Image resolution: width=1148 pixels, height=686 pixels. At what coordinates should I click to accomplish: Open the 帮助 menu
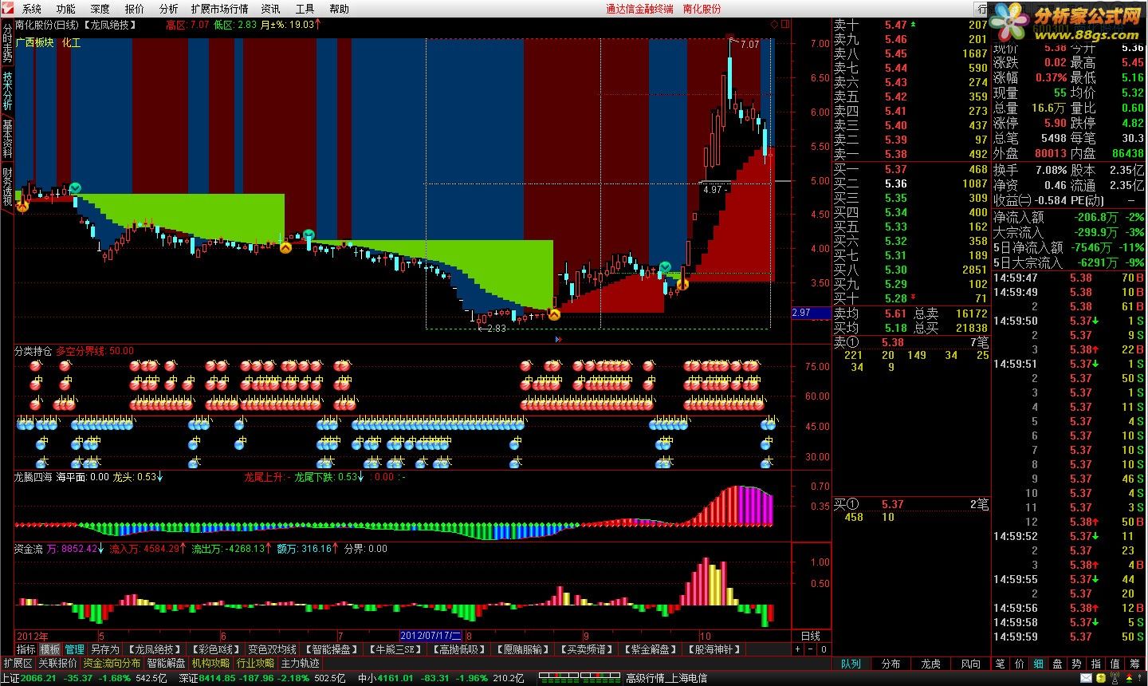(x=339, y=9)
